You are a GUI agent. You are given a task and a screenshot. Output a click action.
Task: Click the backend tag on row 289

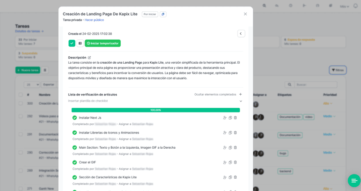pyautogui.click(x=285, y=171)
